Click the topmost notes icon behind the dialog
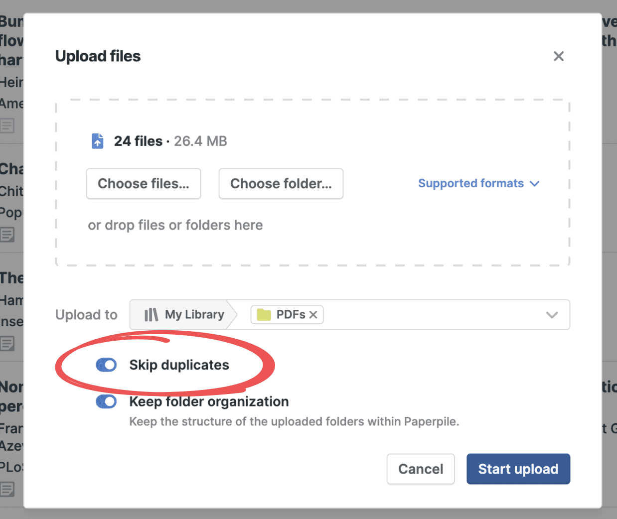 [7, 126]
